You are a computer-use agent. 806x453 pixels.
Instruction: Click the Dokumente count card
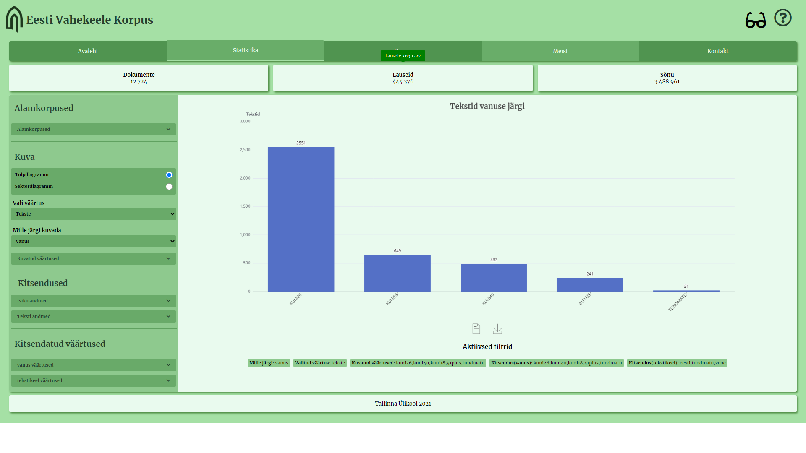(x=139, y=78)
